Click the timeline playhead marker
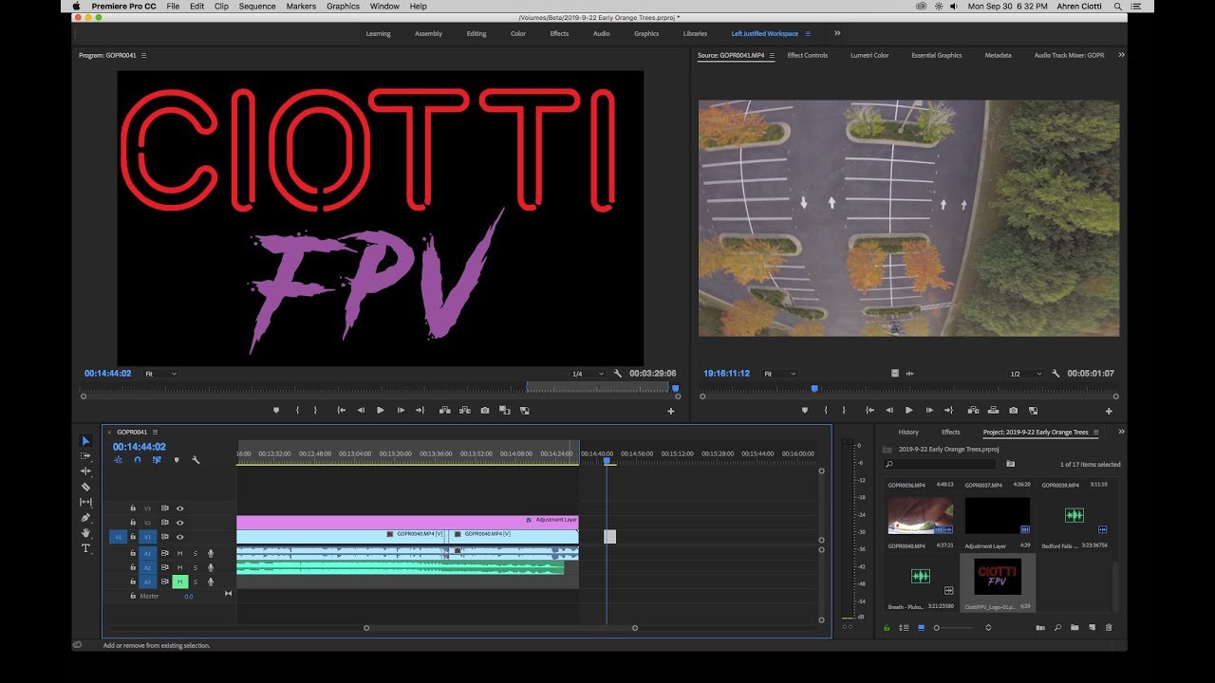The height and width of the screenshot is (683, 1215). click(607, 462)
